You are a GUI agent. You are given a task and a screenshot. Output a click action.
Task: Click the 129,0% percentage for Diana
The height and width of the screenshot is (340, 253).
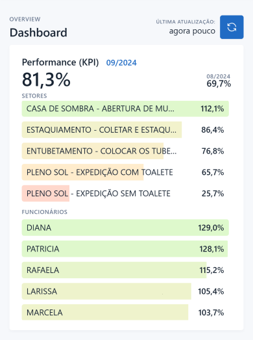(211, 228)
